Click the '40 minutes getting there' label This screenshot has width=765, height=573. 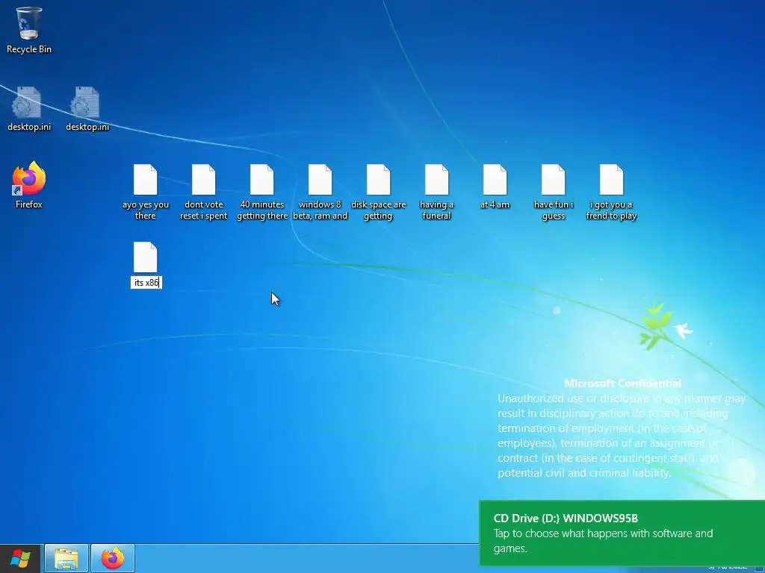click(262, 210)
